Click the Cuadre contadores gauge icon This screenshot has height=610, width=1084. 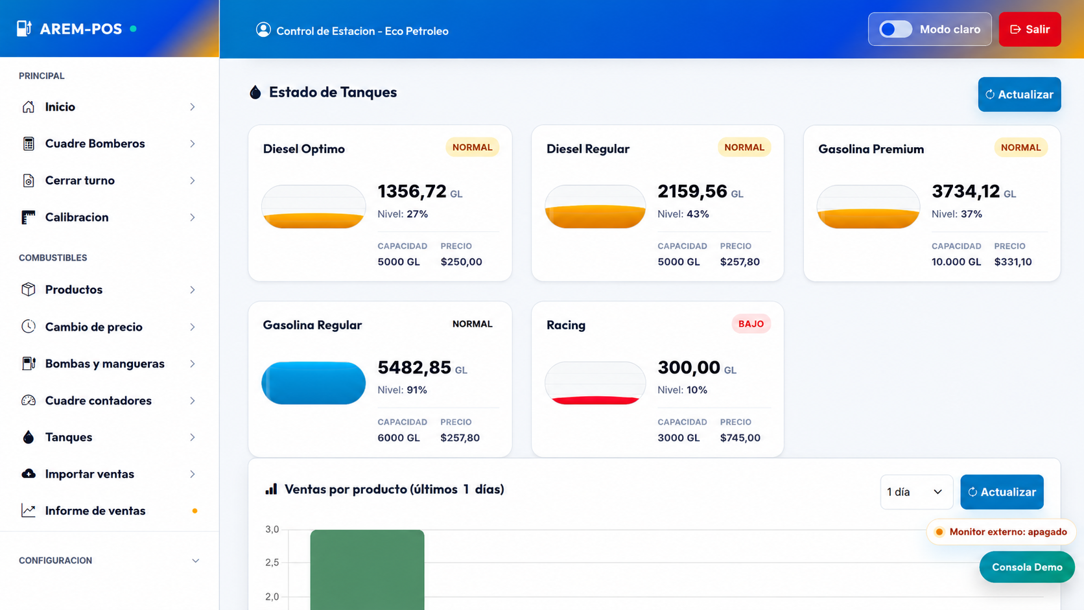click(29, 401)
